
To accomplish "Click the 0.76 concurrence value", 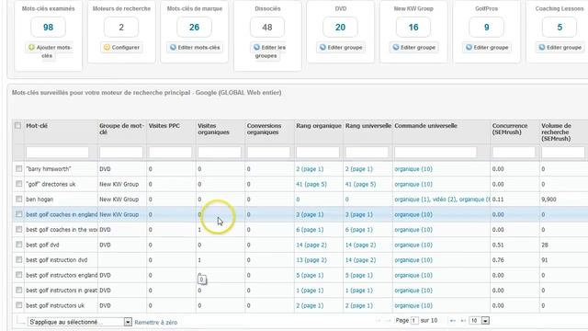I will point(498,260).
